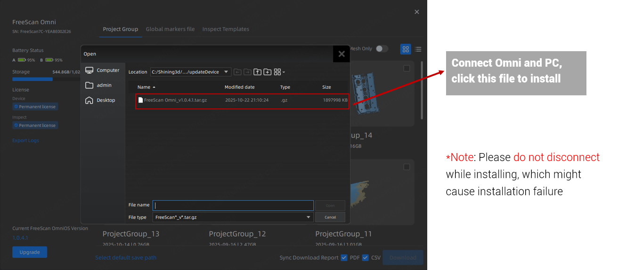Expand the File type dropdown

pos(309,217)
